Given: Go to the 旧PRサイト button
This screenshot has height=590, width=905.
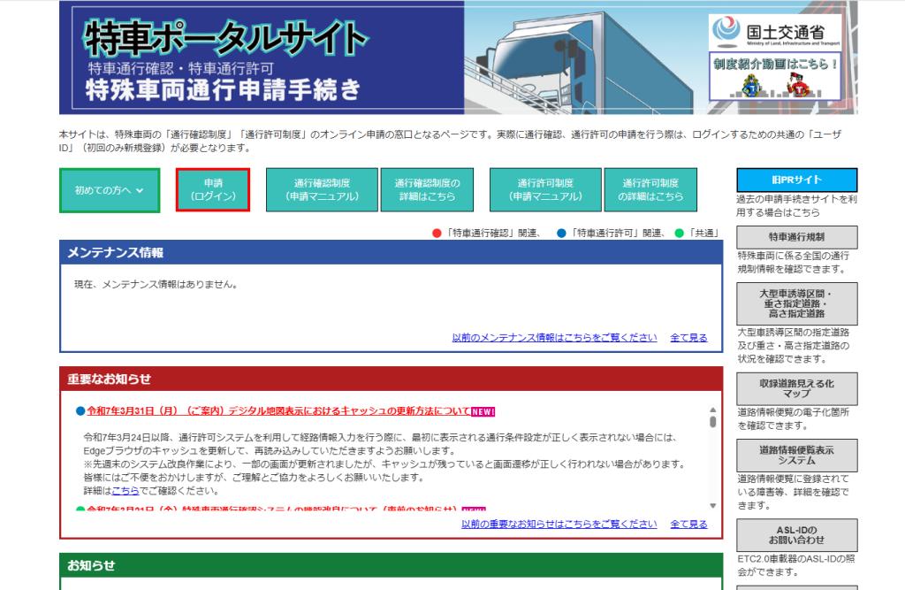Looking at the screenshot, I should coord(796,180).
